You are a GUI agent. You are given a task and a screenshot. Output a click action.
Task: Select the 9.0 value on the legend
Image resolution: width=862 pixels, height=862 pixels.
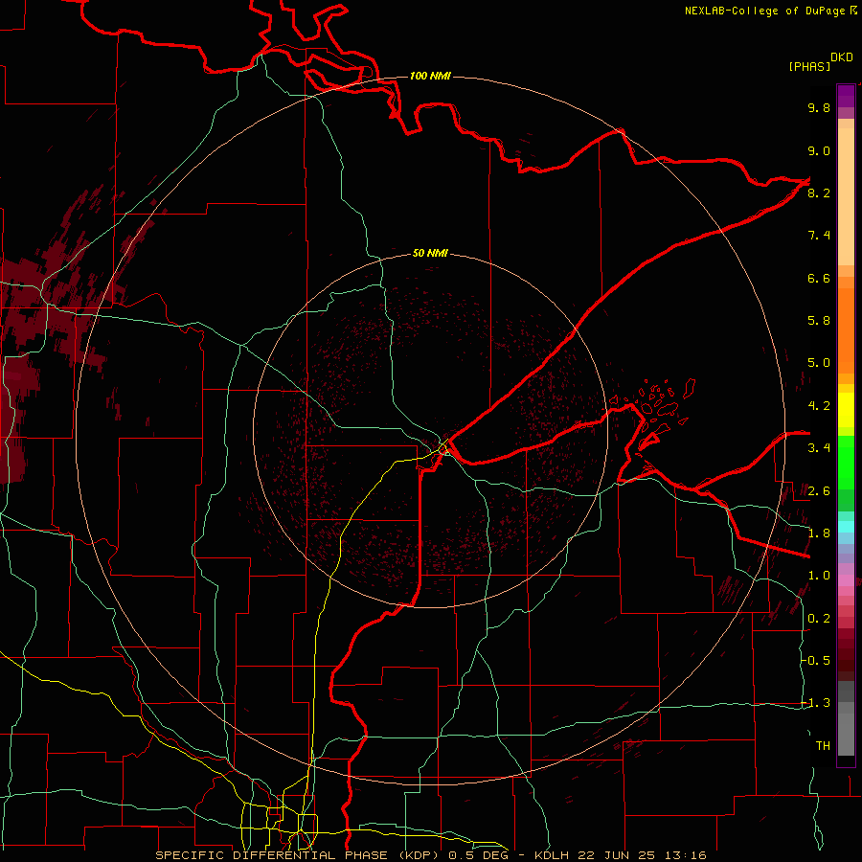click(x=819, y=150)
